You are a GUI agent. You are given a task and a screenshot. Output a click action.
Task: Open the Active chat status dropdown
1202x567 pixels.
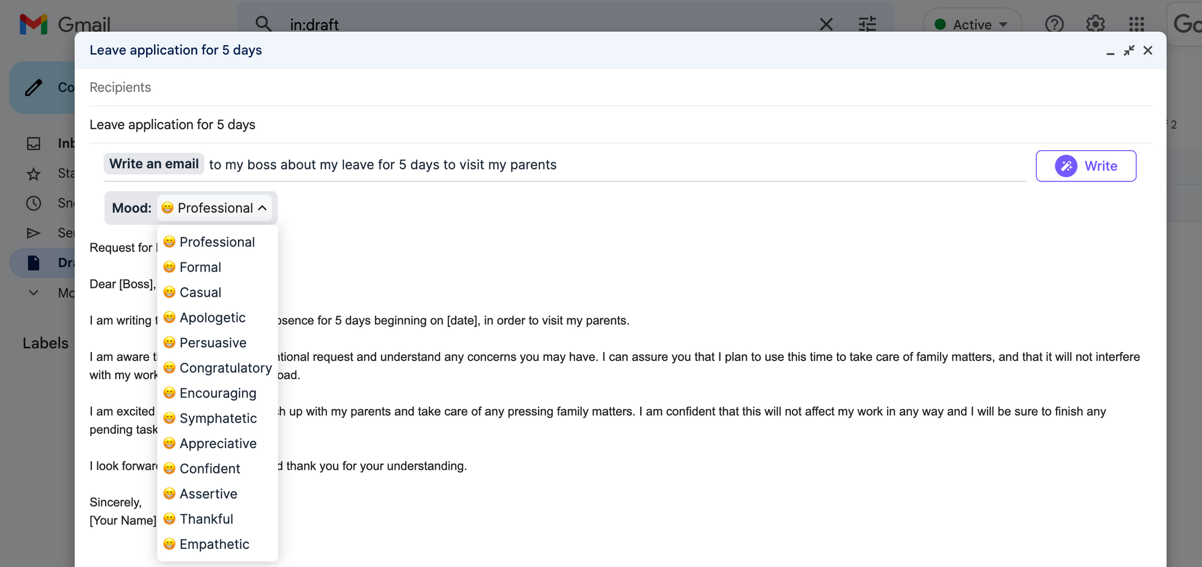(971, 25)
